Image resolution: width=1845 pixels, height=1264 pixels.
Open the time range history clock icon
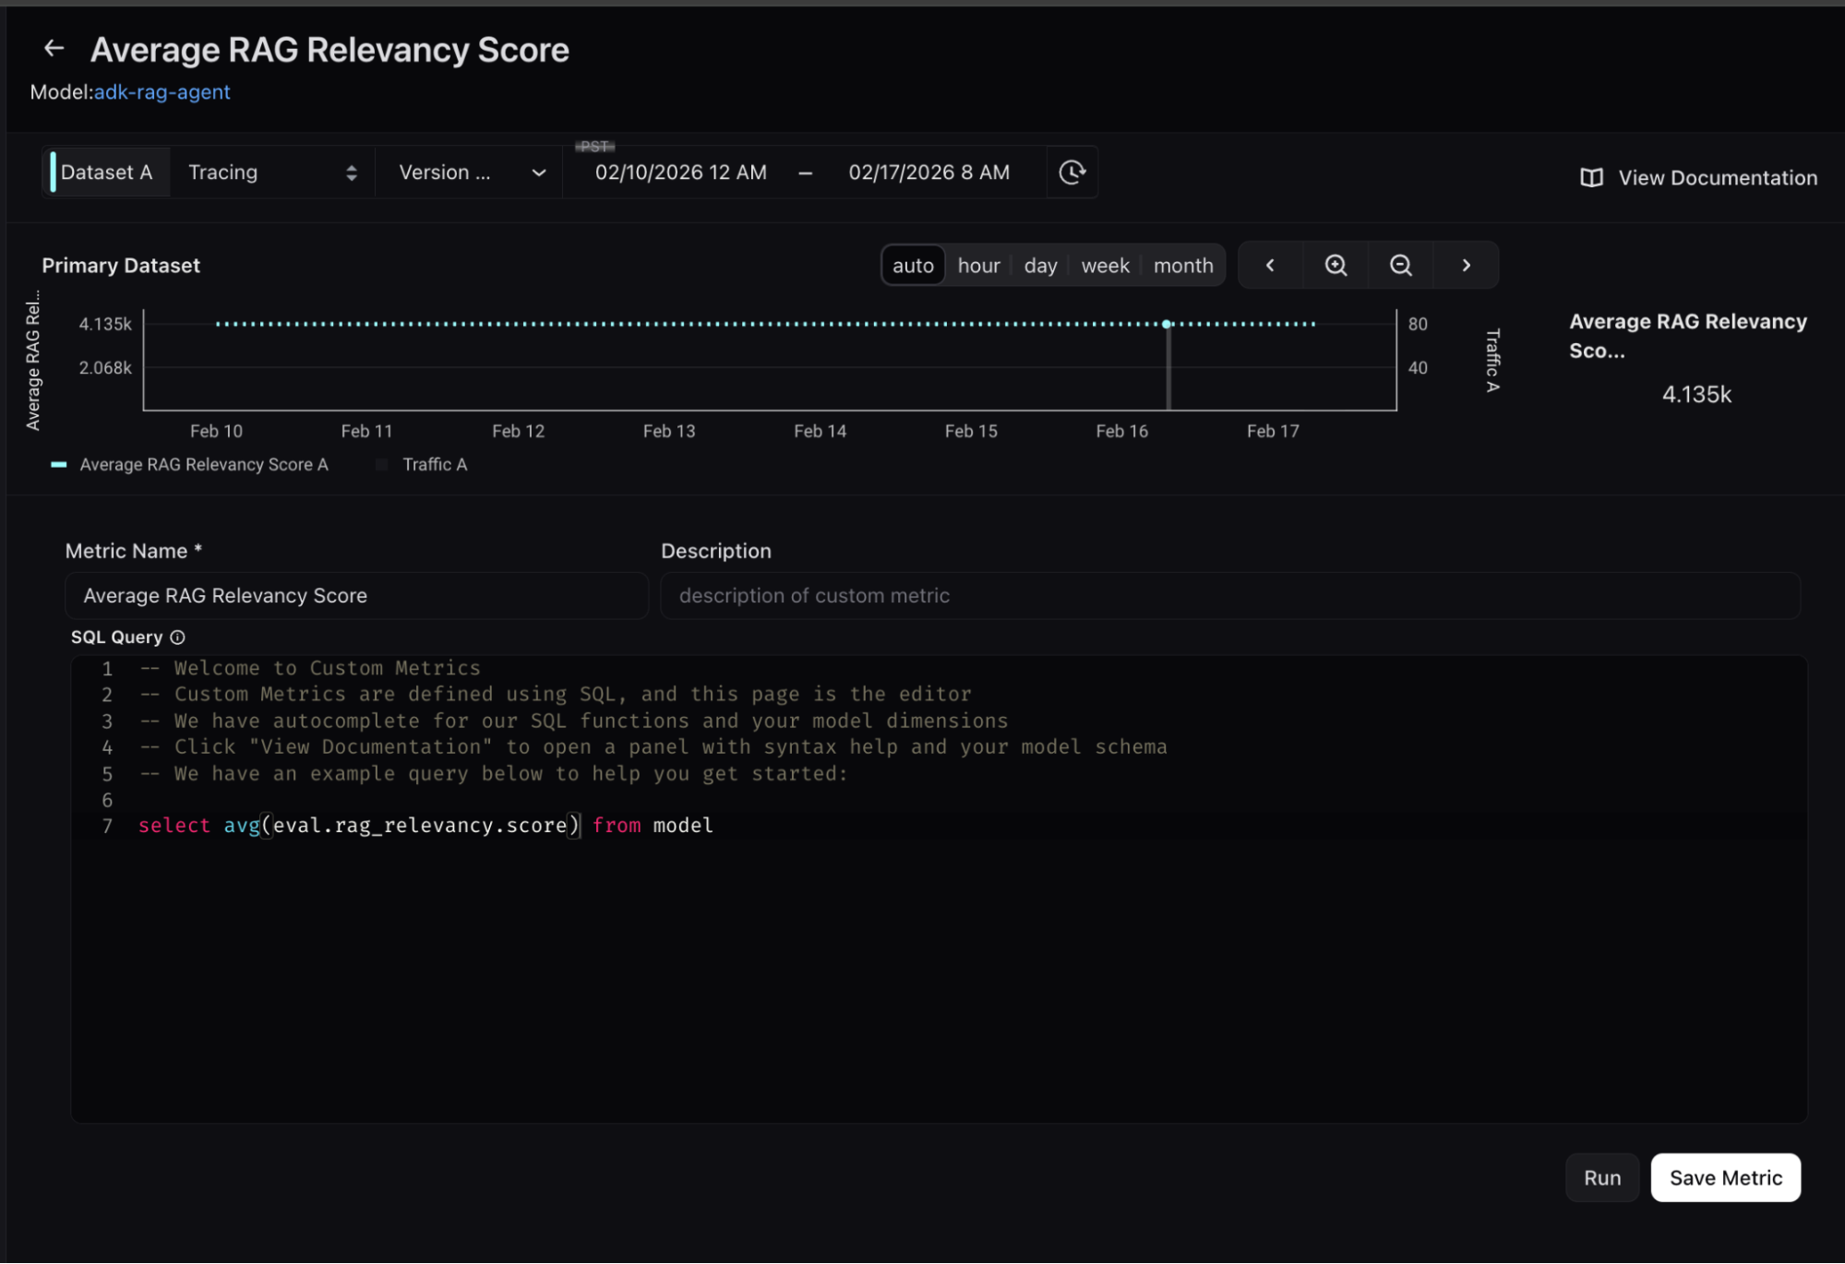click(x=1072, y=173)
